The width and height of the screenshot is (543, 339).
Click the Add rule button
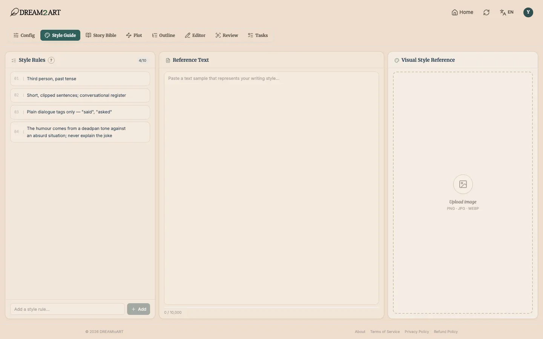(138, 309)
